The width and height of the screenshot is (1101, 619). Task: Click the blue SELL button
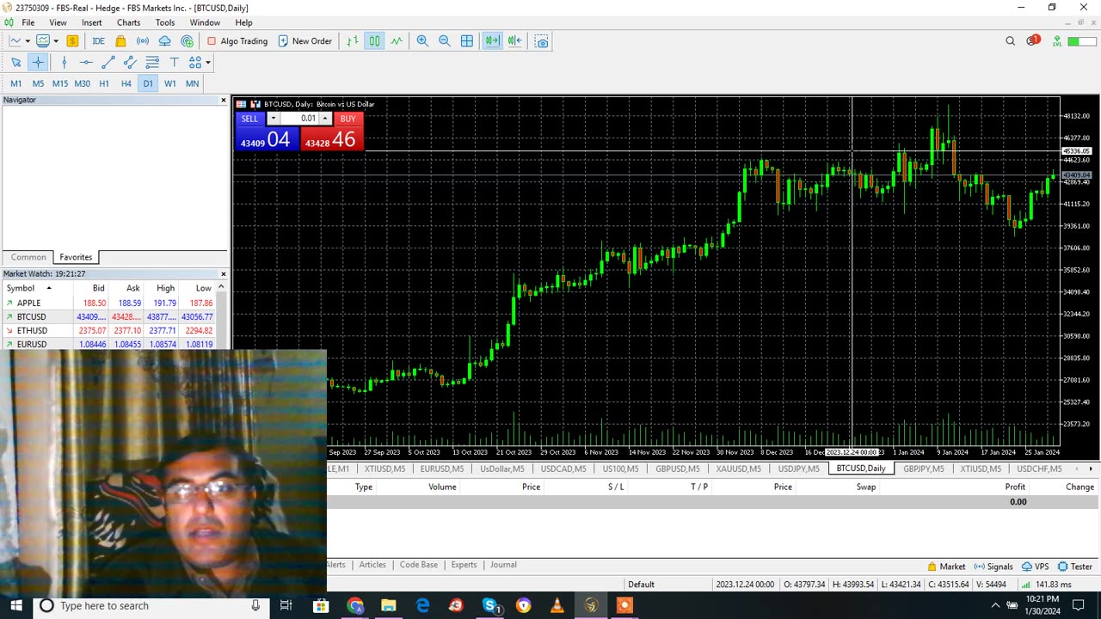tap(249, 119)
